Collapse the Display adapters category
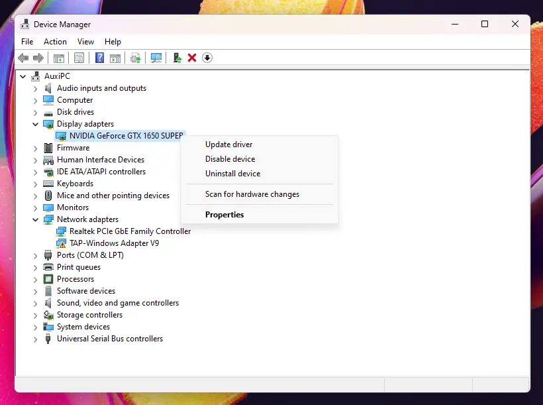 click(35, 124)
